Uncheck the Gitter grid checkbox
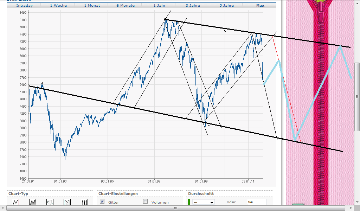 (102, 202)
